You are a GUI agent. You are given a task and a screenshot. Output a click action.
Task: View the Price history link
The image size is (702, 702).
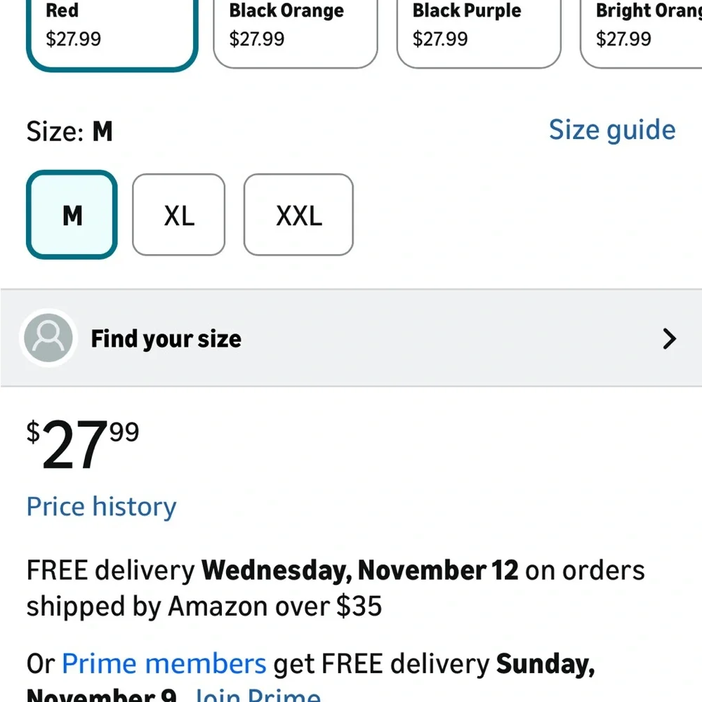click(101, 506)
